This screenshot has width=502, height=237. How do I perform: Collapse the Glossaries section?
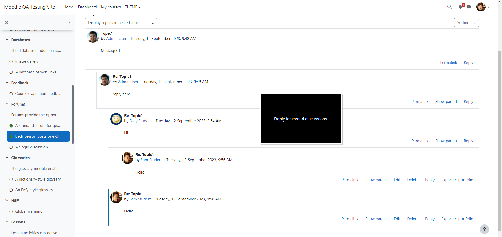[7, 158]
